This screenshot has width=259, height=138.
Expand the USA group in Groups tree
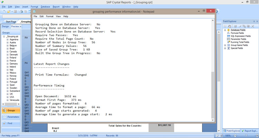[8, 97]
